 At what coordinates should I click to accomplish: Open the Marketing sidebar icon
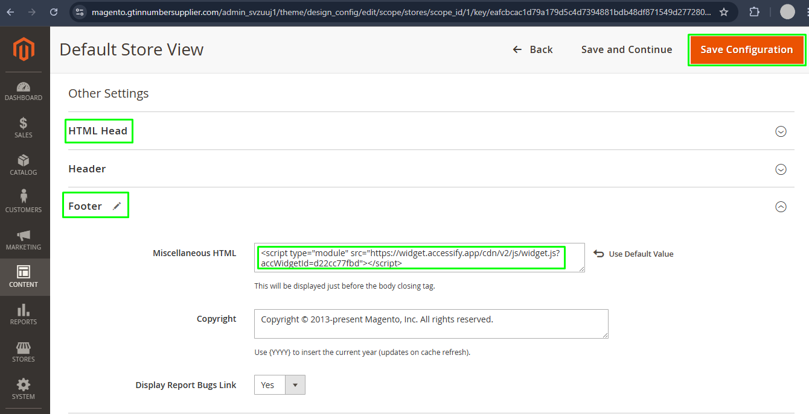point(24,238)
